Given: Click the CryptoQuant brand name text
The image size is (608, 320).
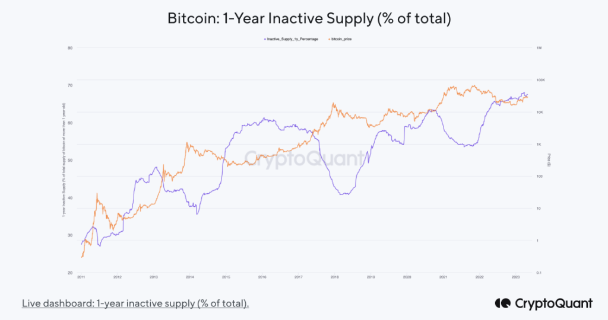Looking at the screenshot, I should [x=553, y=303].
